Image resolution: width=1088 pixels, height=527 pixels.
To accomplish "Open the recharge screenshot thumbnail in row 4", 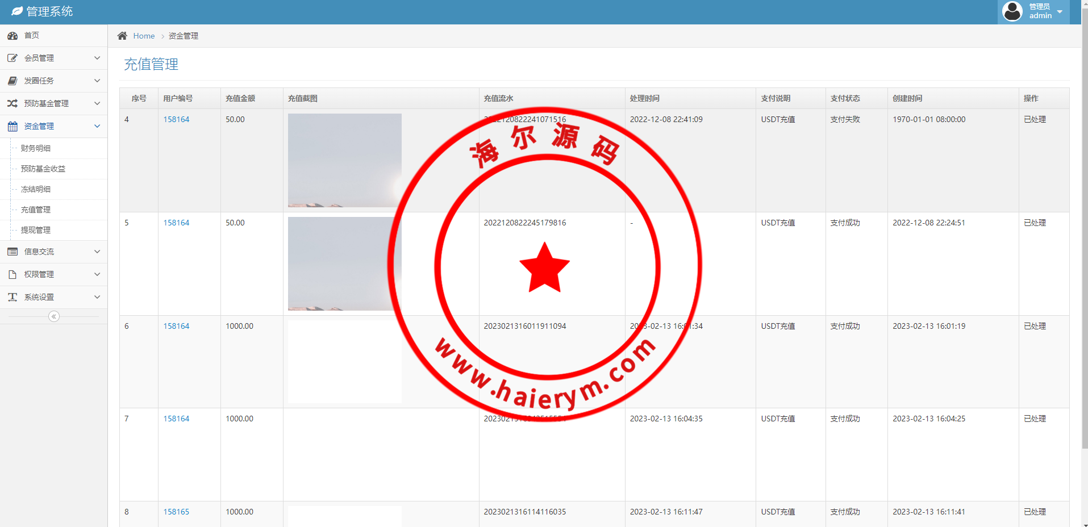I will coord(344,160).
